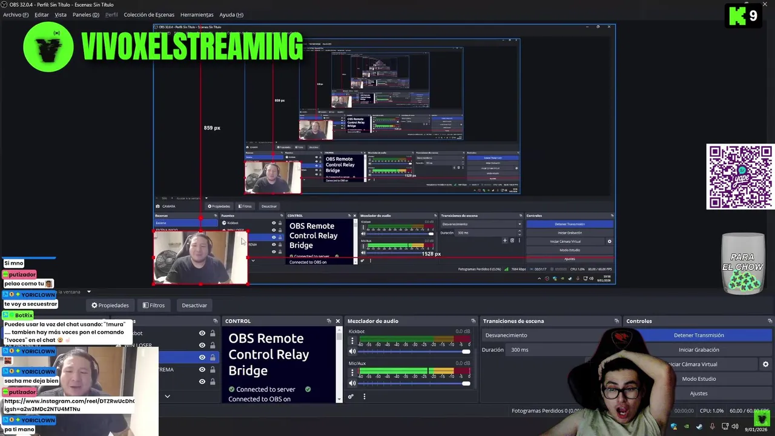This screenshot has width=775, height=436.
Task: Open the audio mixer menu dots
Action: pyautogui.click(x=364, y=397)
